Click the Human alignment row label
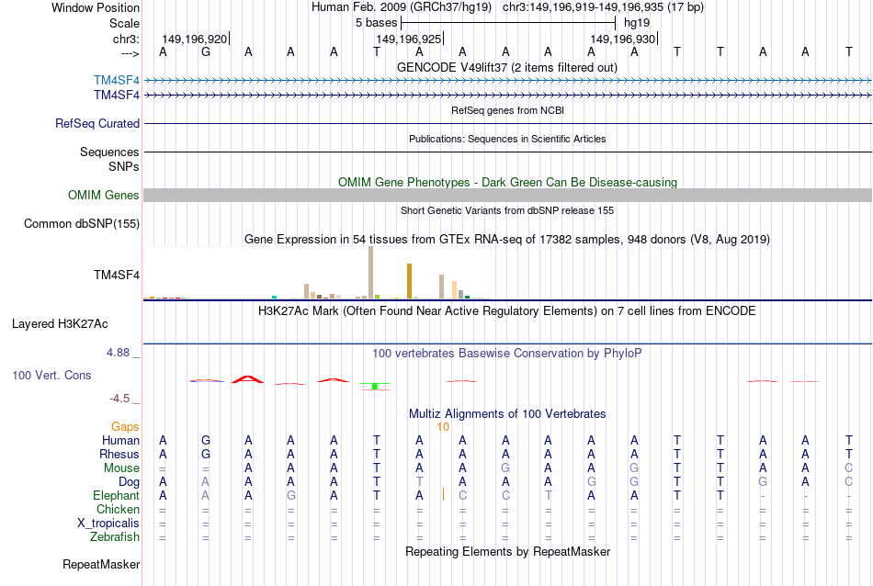Viewport: 873px width, 586px height. coord(120,441)
